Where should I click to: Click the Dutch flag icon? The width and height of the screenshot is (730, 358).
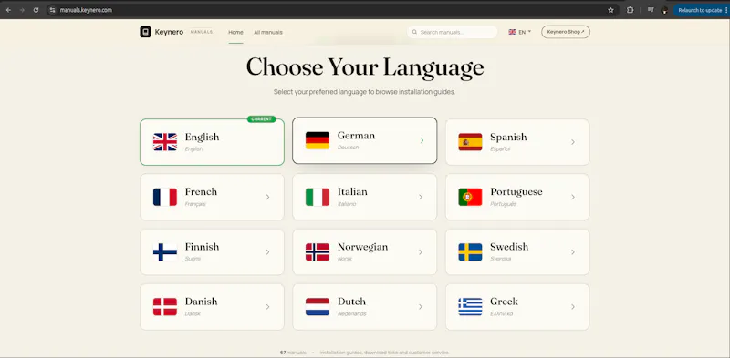(317, 307)
